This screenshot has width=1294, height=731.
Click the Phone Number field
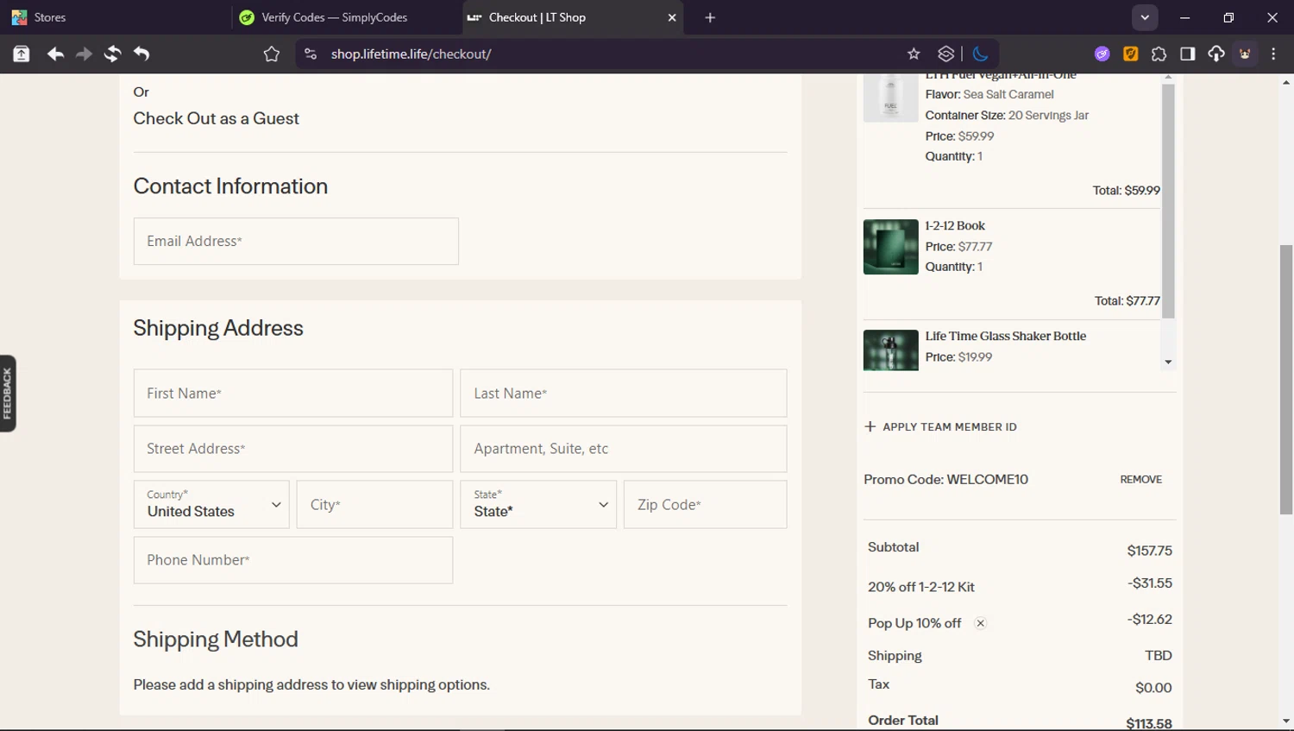[x=293, y=560]
